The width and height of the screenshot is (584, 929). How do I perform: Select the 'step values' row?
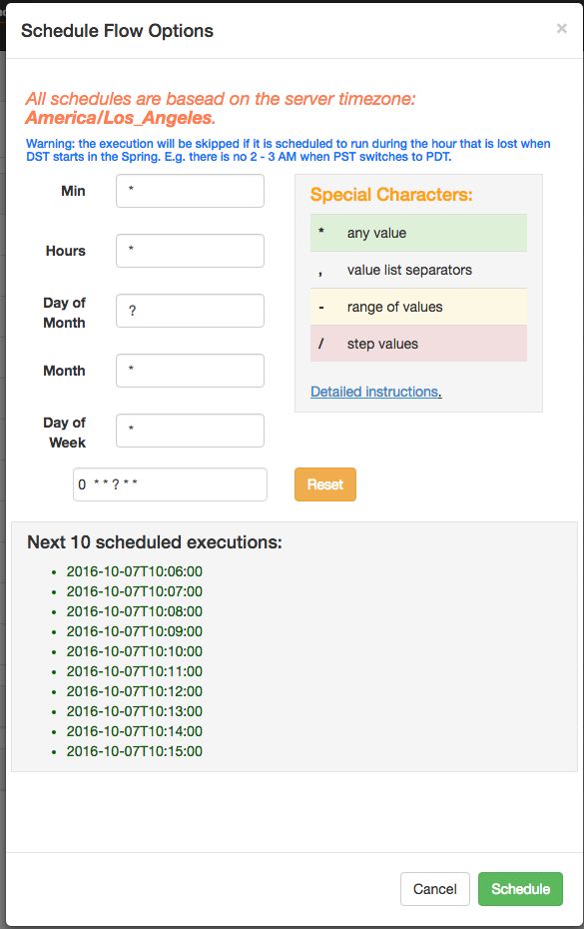(x=418, y=344)
